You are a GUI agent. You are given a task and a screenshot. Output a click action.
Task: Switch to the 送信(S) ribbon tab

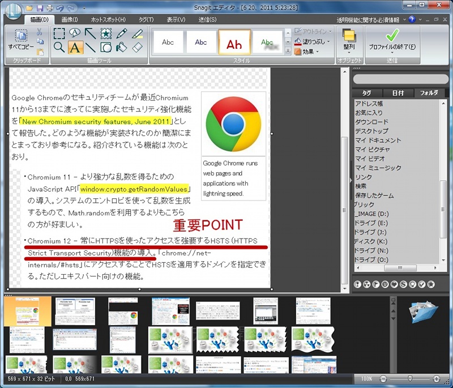(207, 20)
